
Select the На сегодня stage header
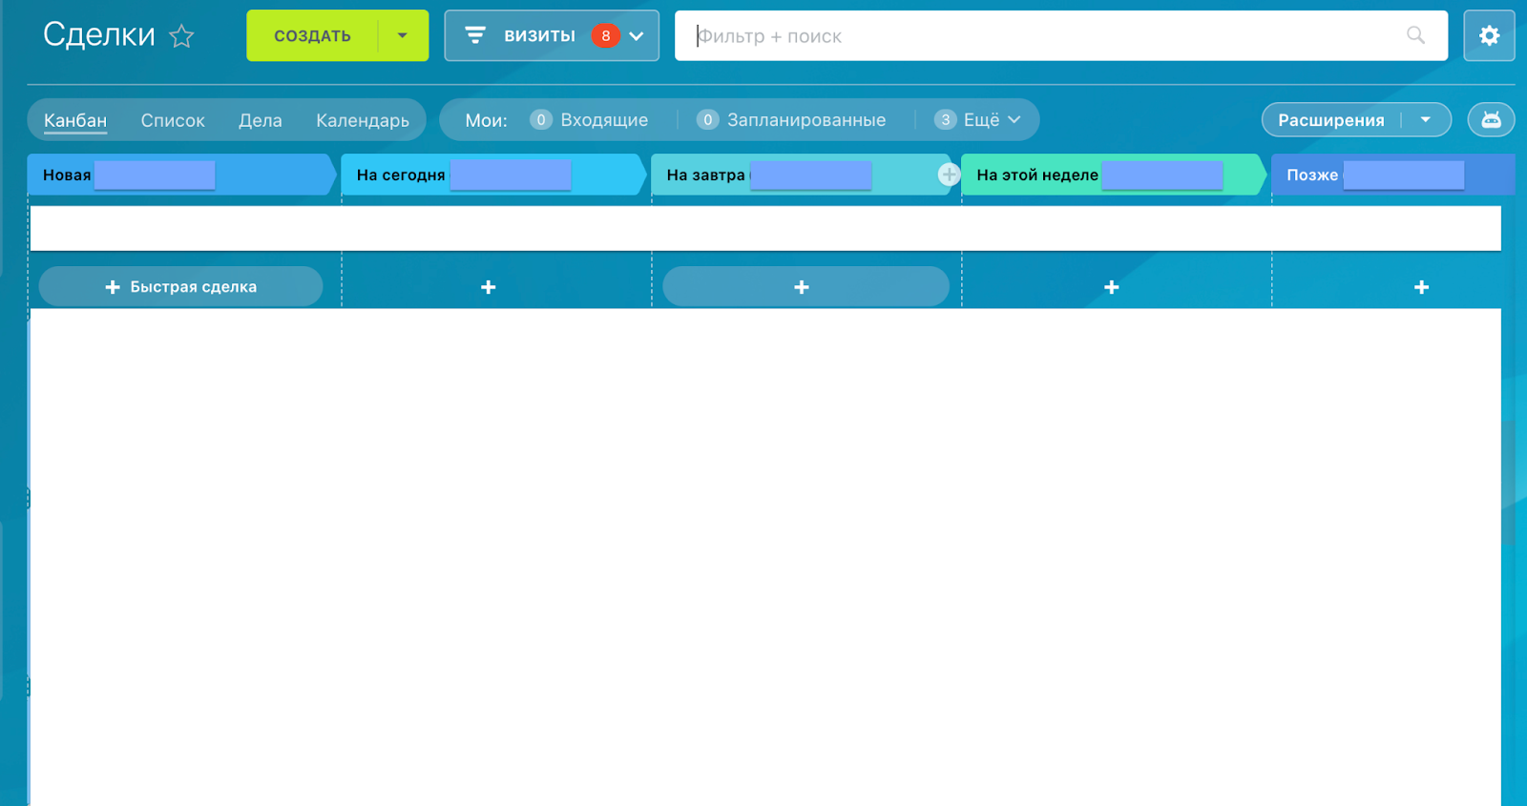[x=493, y=175]
